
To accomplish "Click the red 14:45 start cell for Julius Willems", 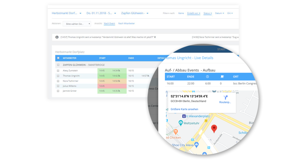I will point(102,86).
